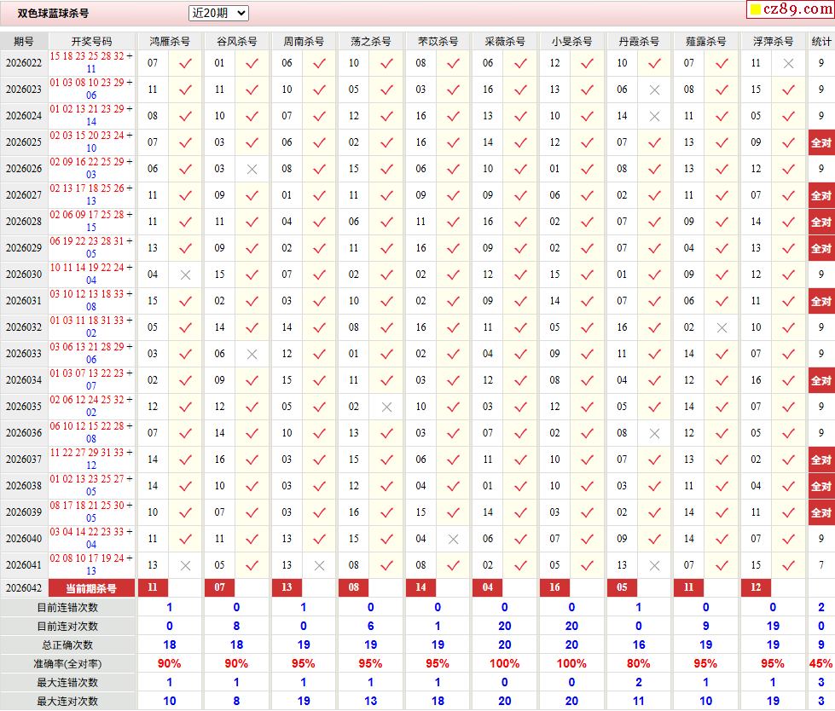Click the current kill number 07 under 谷风杀号
The image size is (835, 711).
pyautogui.click(x=219, y=588)
